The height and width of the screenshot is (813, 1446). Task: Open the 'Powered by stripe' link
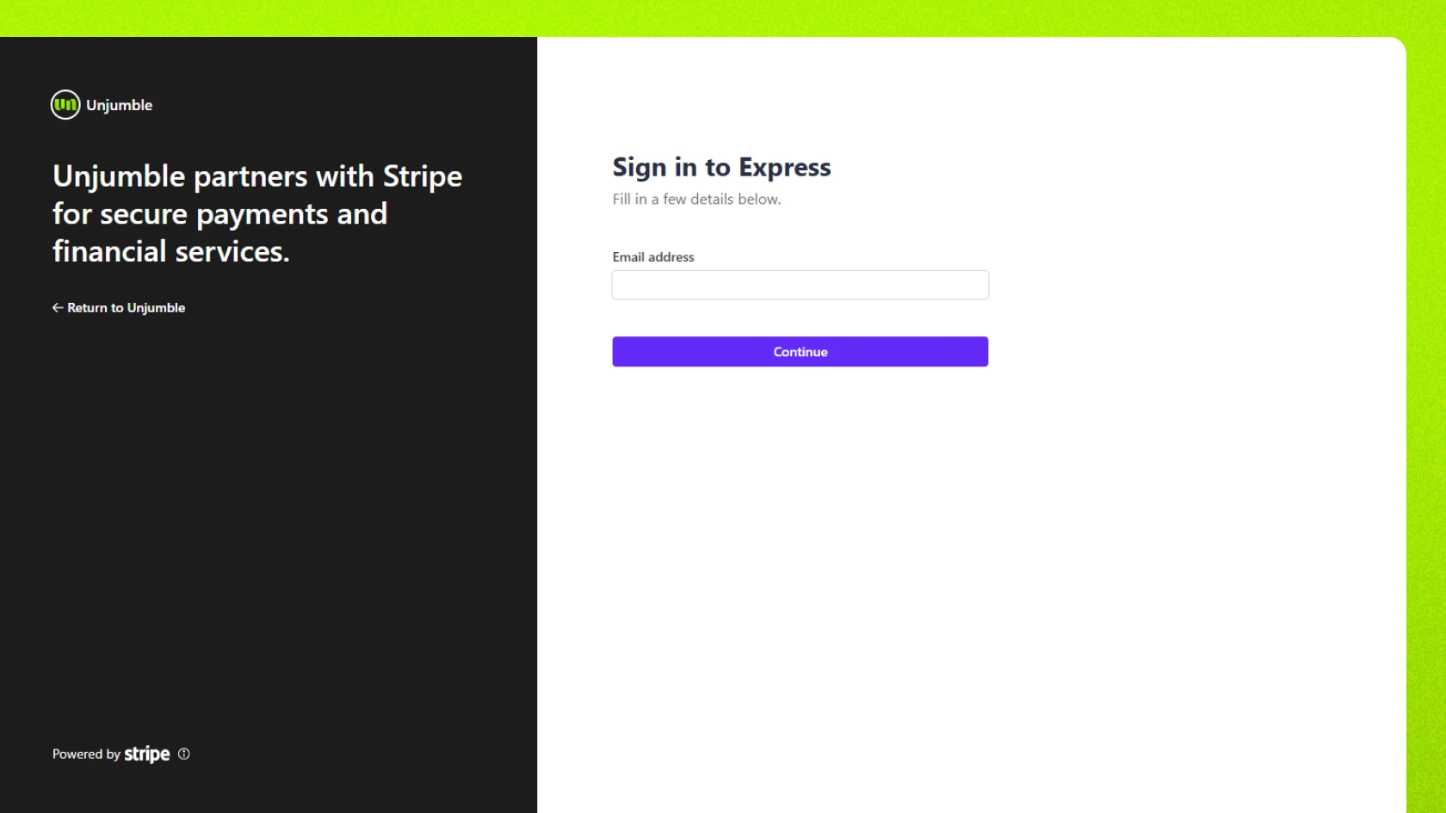point(120,754)
